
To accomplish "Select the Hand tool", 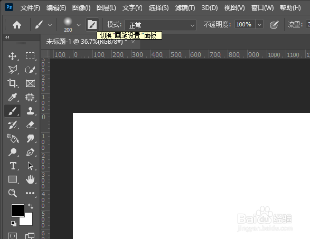I will coord(30,179).
